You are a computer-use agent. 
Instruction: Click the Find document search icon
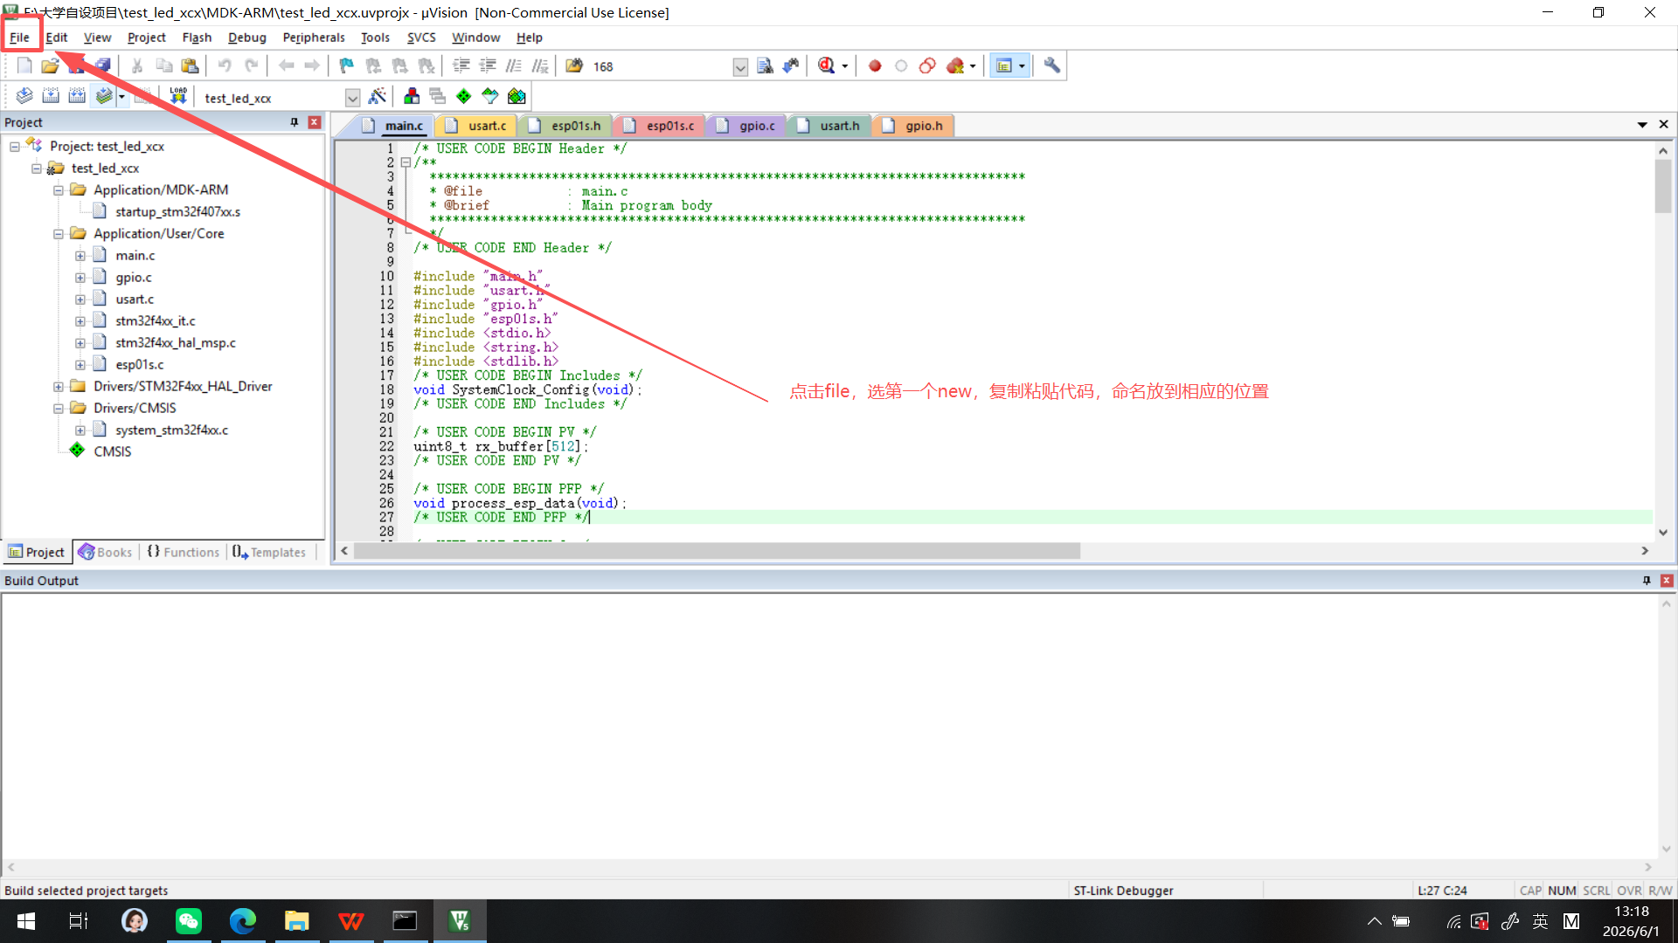coord(765,65)
